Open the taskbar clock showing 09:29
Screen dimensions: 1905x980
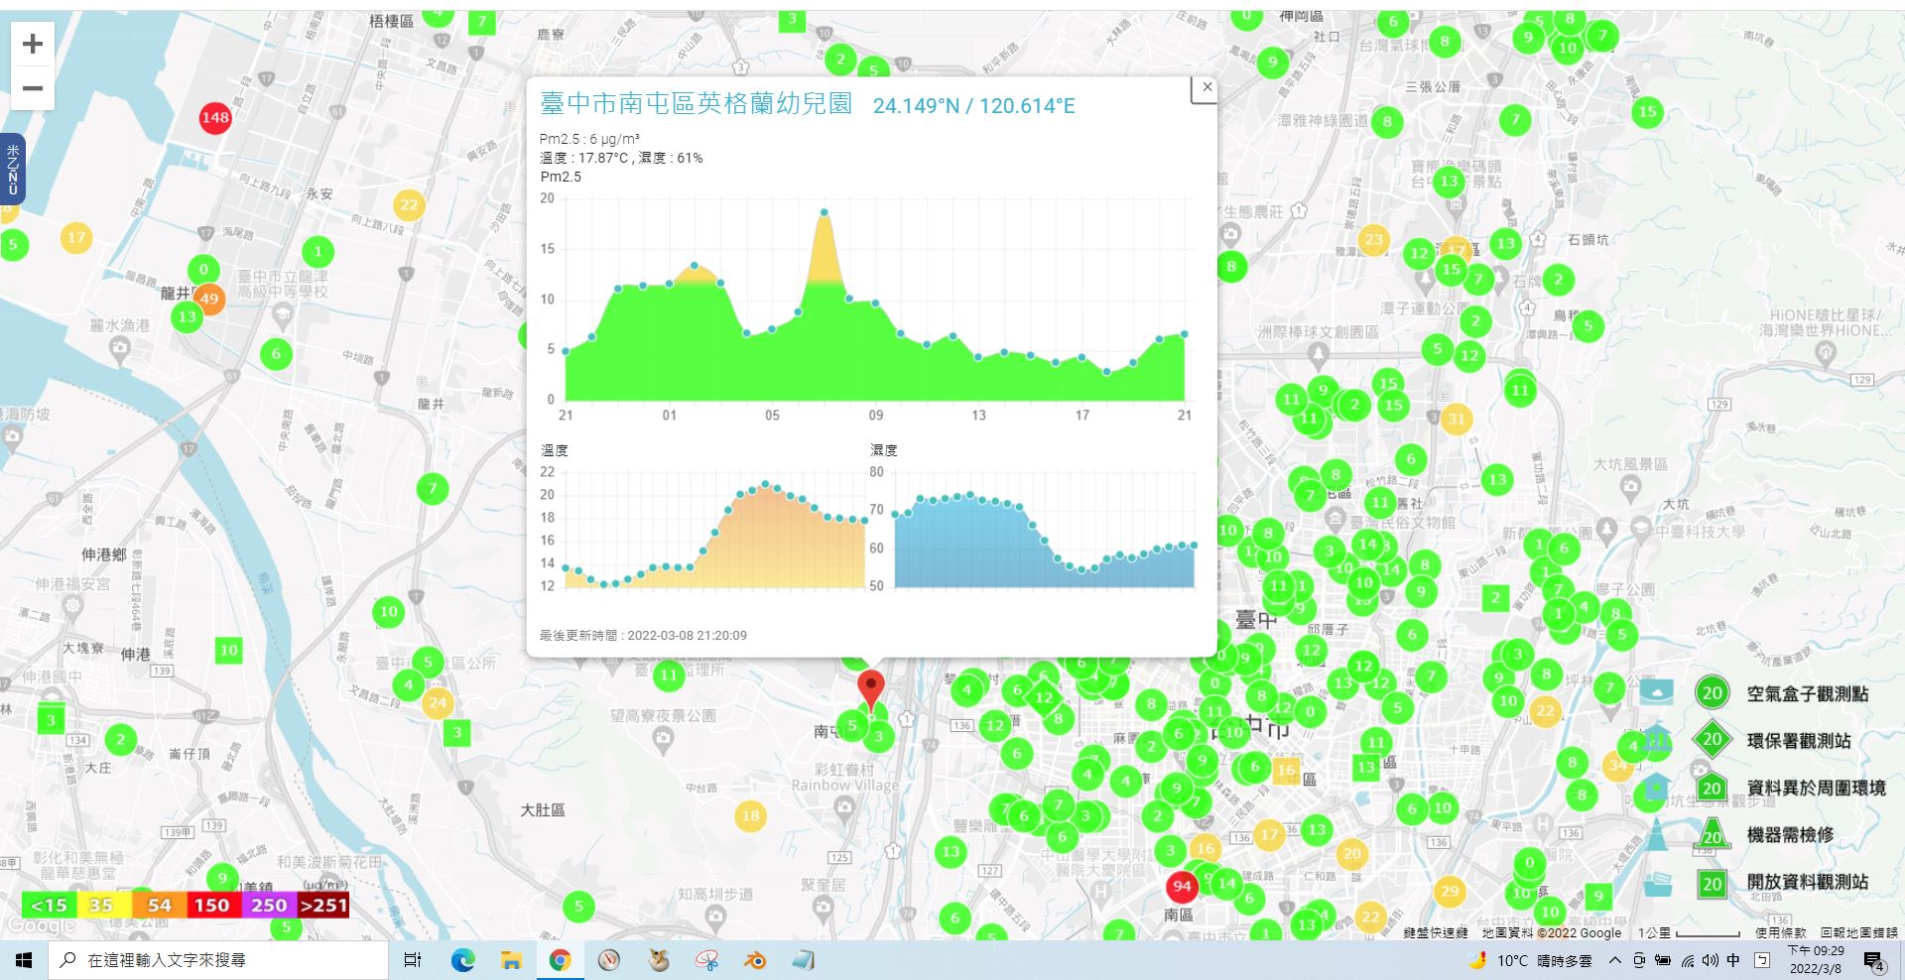click(1816, 959)
